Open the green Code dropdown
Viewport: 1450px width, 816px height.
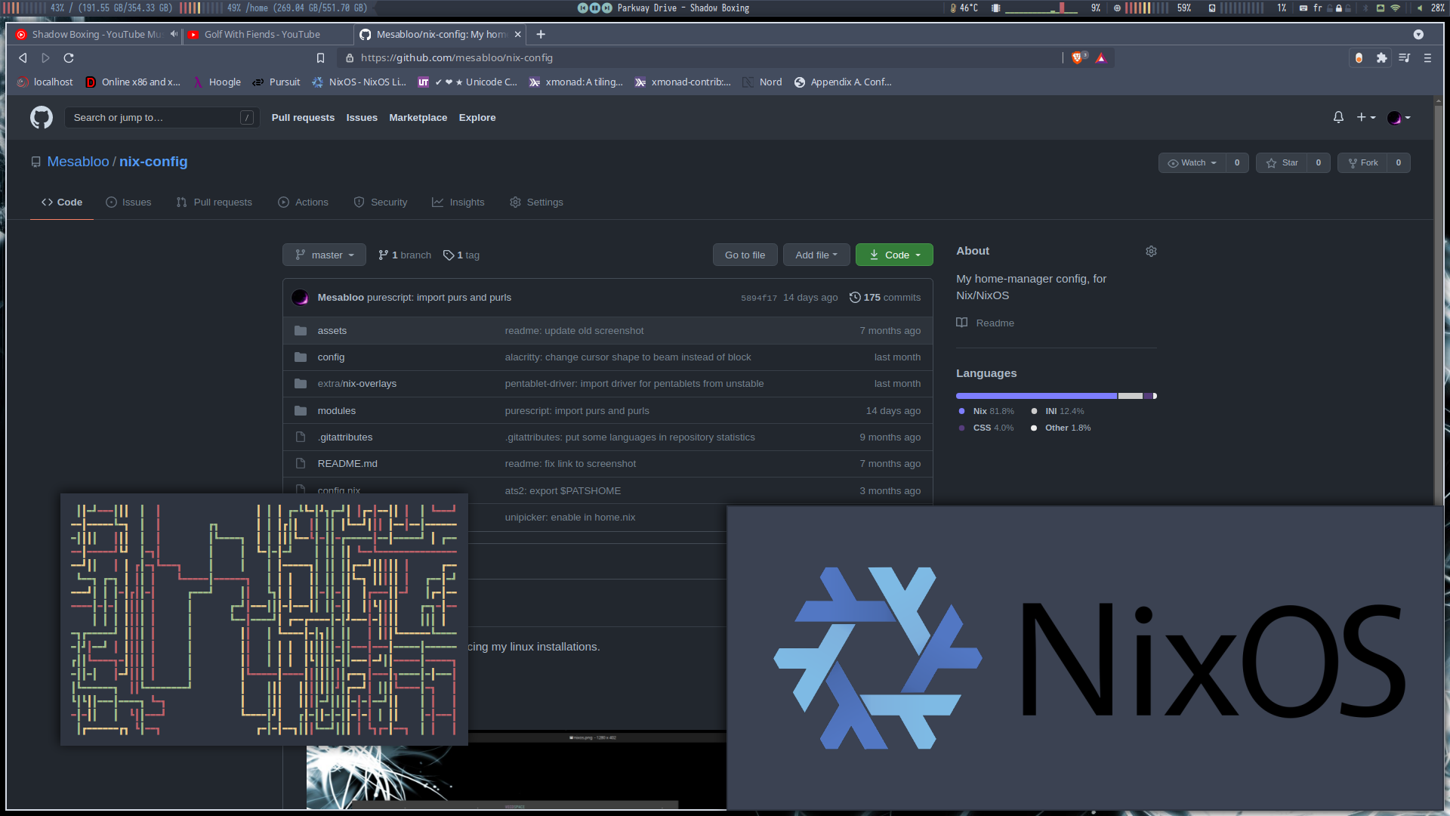tap(894, 255)
